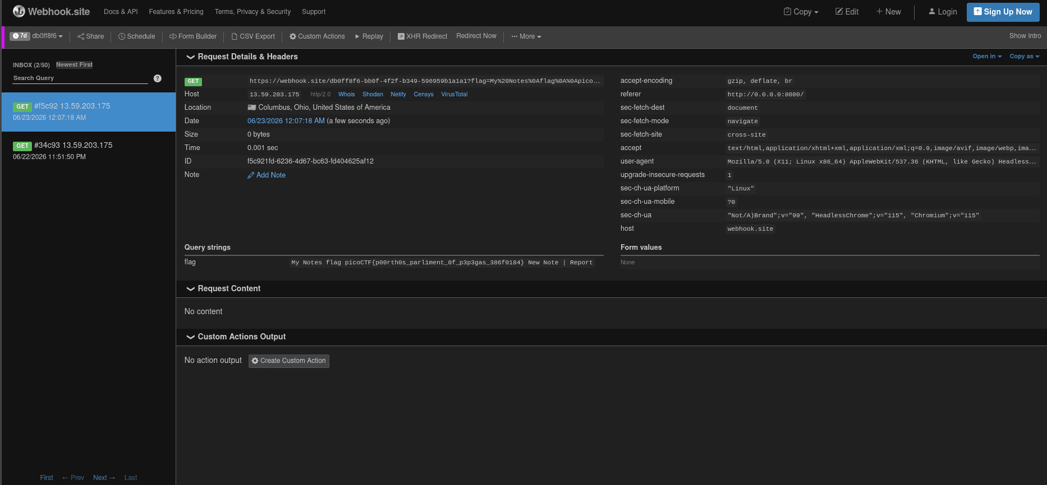The height and width of the screenshot is (485, 1047).
Task: Click CSV Export
Action: tap(253, 36)
